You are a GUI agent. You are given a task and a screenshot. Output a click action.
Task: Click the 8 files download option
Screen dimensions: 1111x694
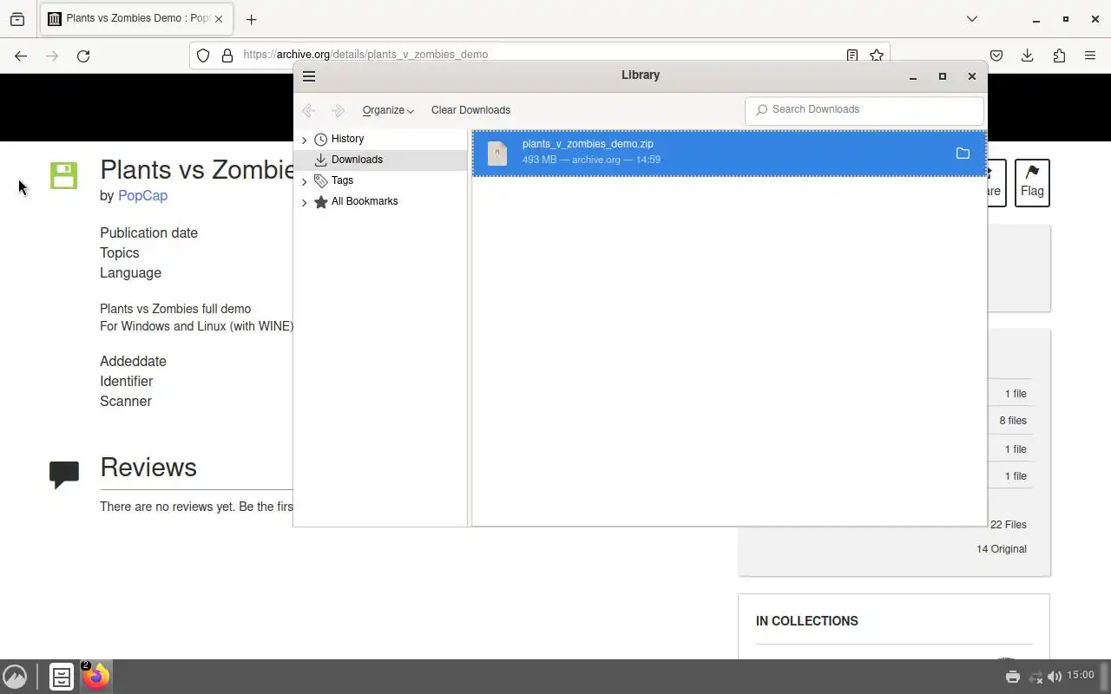click(x=1012, y=421)
